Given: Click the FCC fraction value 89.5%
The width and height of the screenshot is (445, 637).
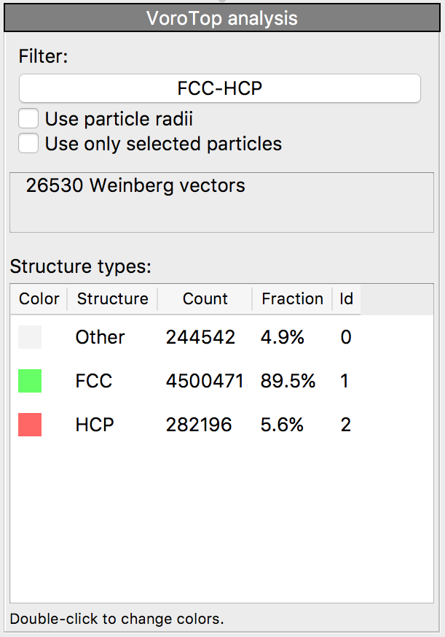Looking at the screenshot, I should coord(288,381).
